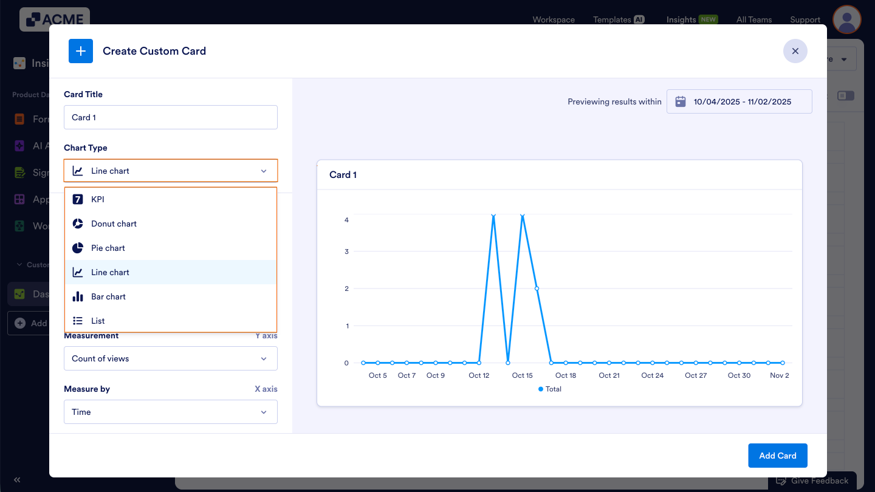Toggle the Total series in the chart legend
Image resolution: width=875 pixels, height=492 pixels.
(x=549, y=389)
